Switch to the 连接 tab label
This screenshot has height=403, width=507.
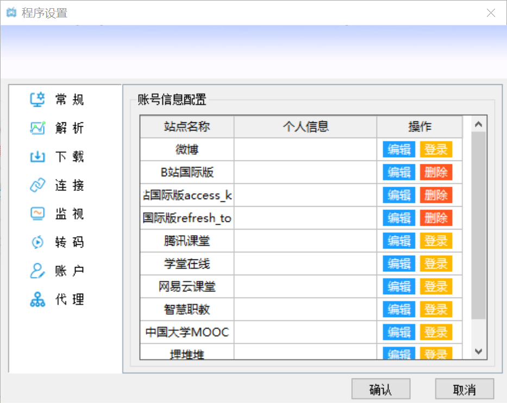[x=70, y=185]
